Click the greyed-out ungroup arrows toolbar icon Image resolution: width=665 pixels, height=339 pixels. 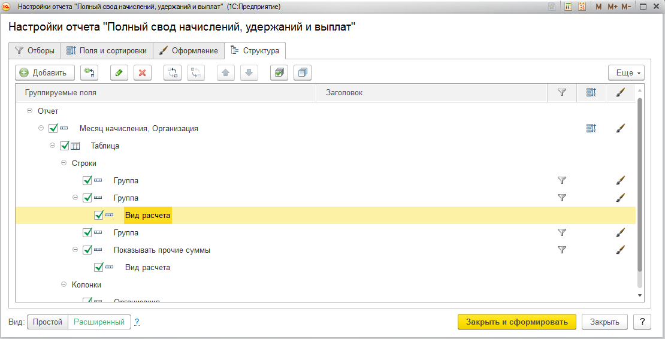click(195, 72)
